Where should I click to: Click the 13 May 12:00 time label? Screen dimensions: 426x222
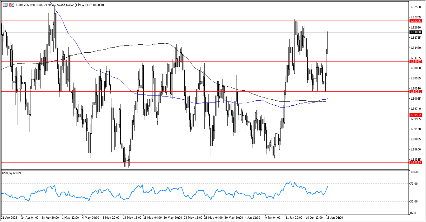coord(132,218)
